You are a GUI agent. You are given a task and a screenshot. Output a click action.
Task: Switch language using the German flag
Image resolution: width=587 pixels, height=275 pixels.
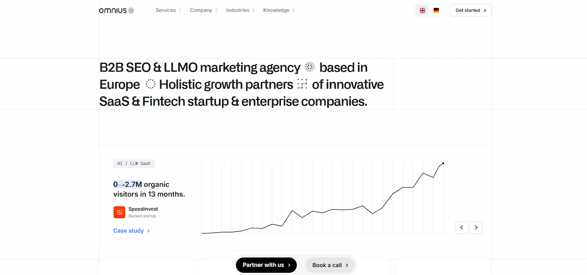click(436, 10)
